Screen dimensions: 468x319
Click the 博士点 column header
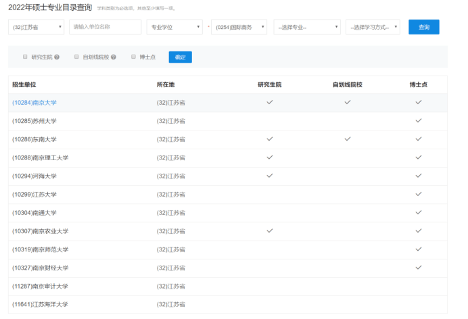pyautogui.click(x=419, y=84)
